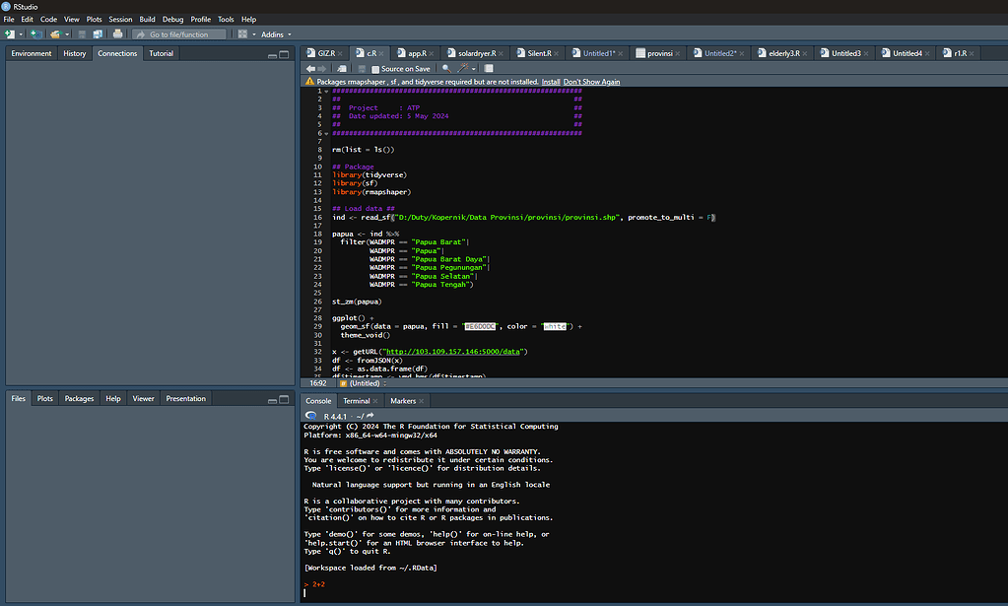Navigate back using the editor back arrow
Image resolution: width=1008 pixels, height=606 pixels.
click(x=310, y=68)
